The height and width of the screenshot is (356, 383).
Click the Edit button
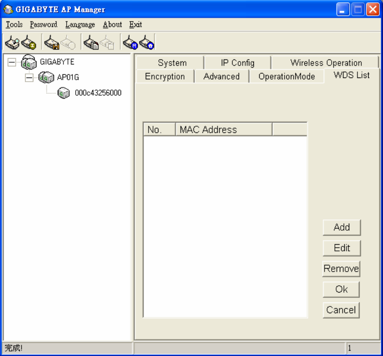pyautogui.click(x=342, y=248)
